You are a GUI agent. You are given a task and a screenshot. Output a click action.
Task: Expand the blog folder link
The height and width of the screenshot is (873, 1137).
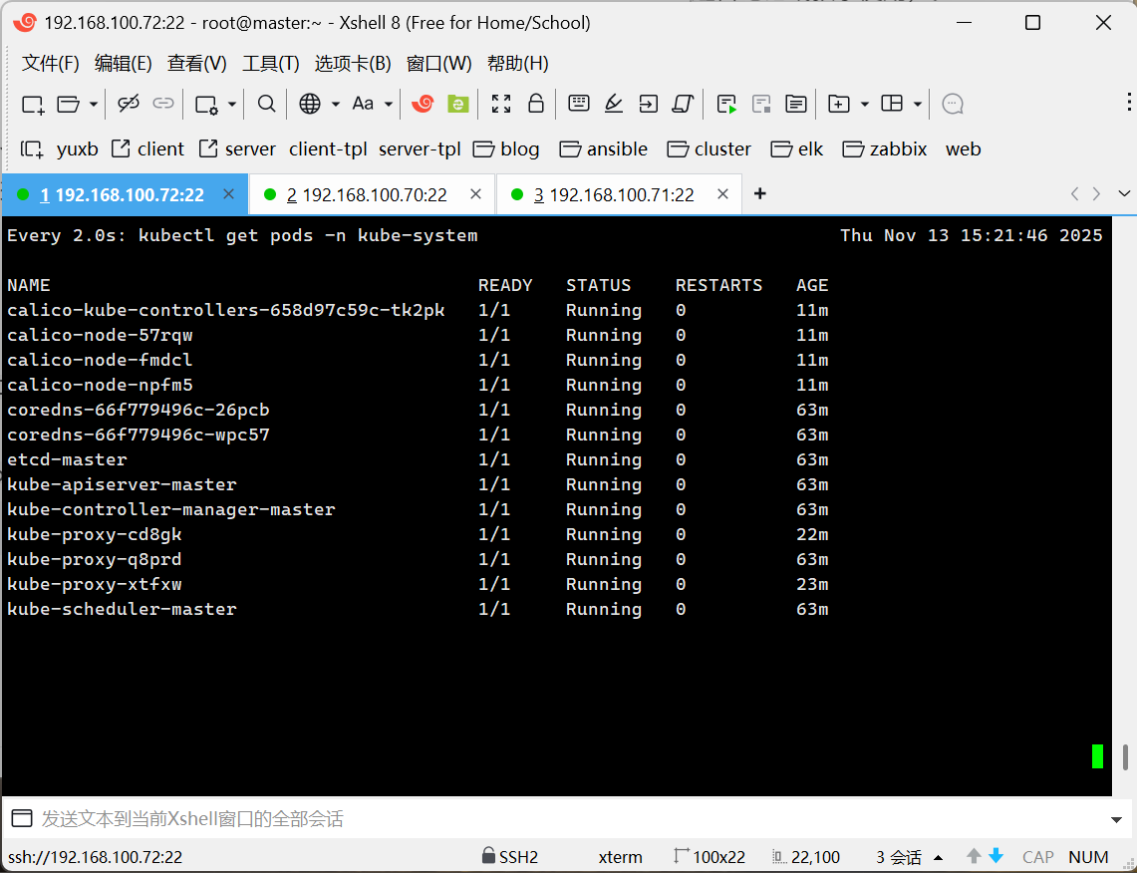(506, 149)
